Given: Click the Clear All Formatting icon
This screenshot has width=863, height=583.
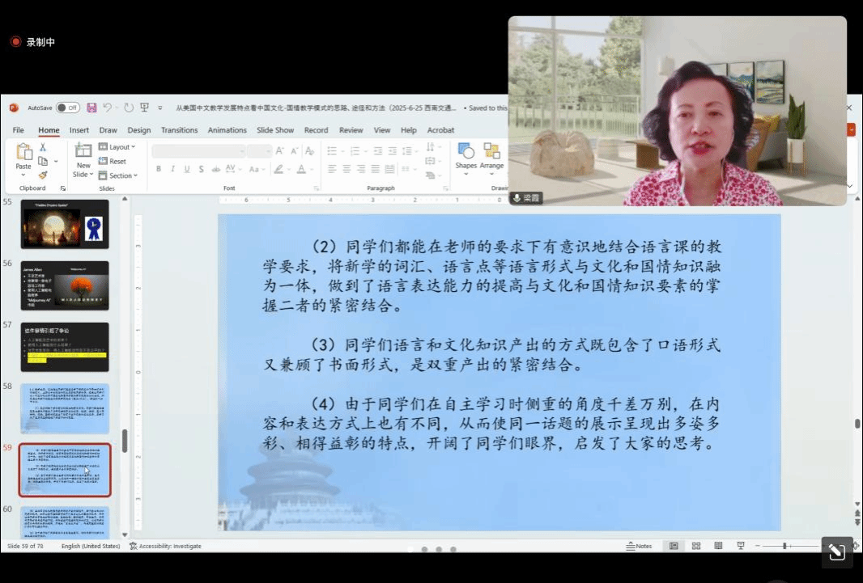Looking at the screenshot, I should click(x=309, y=150).
